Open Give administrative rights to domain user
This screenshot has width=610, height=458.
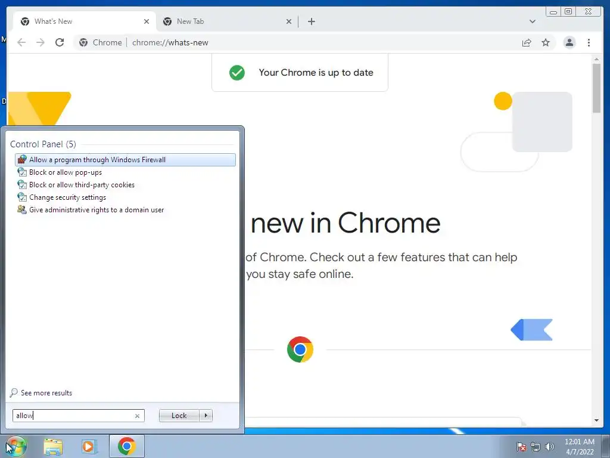[125, 209]
